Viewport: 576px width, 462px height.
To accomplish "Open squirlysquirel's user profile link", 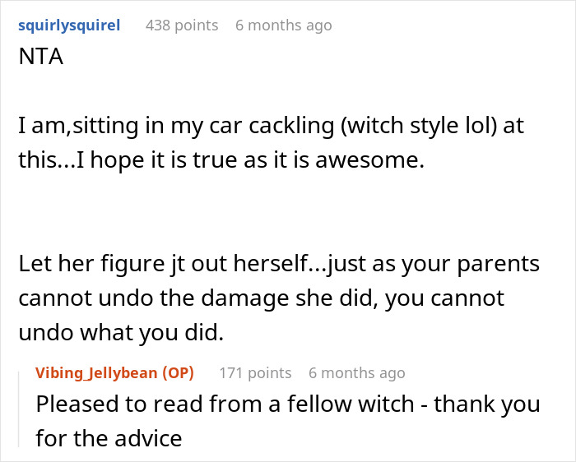I will (69, 25).
